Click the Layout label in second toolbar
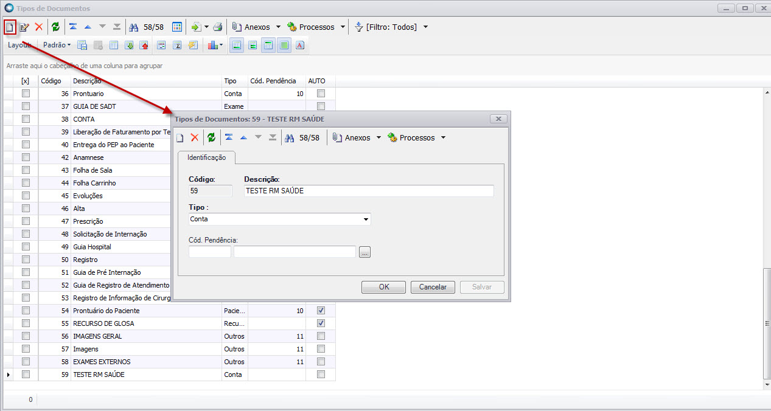Image resolution: width=771 pixels, height=411 pixels. [19, 45]
